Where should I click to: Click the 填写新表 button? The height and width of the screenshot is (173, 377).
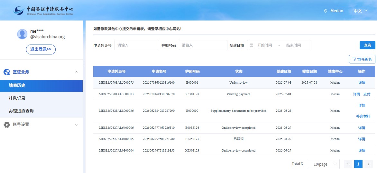[x=362, y=59]
